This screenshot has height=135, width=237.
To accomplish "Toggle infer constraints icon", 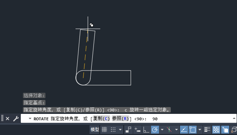I will coord(128,130).
